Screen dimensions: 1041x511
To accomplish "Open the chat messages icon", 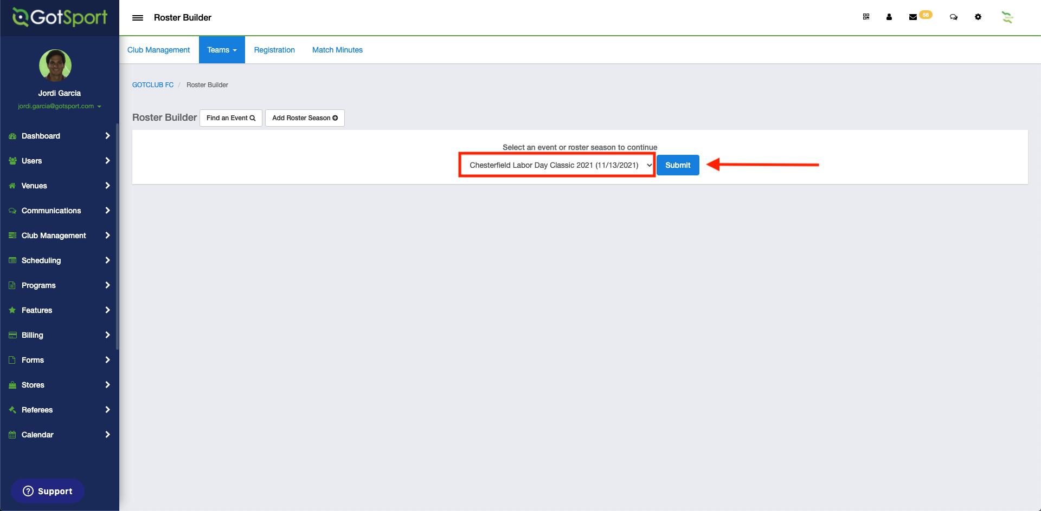I will click(954, 17).
